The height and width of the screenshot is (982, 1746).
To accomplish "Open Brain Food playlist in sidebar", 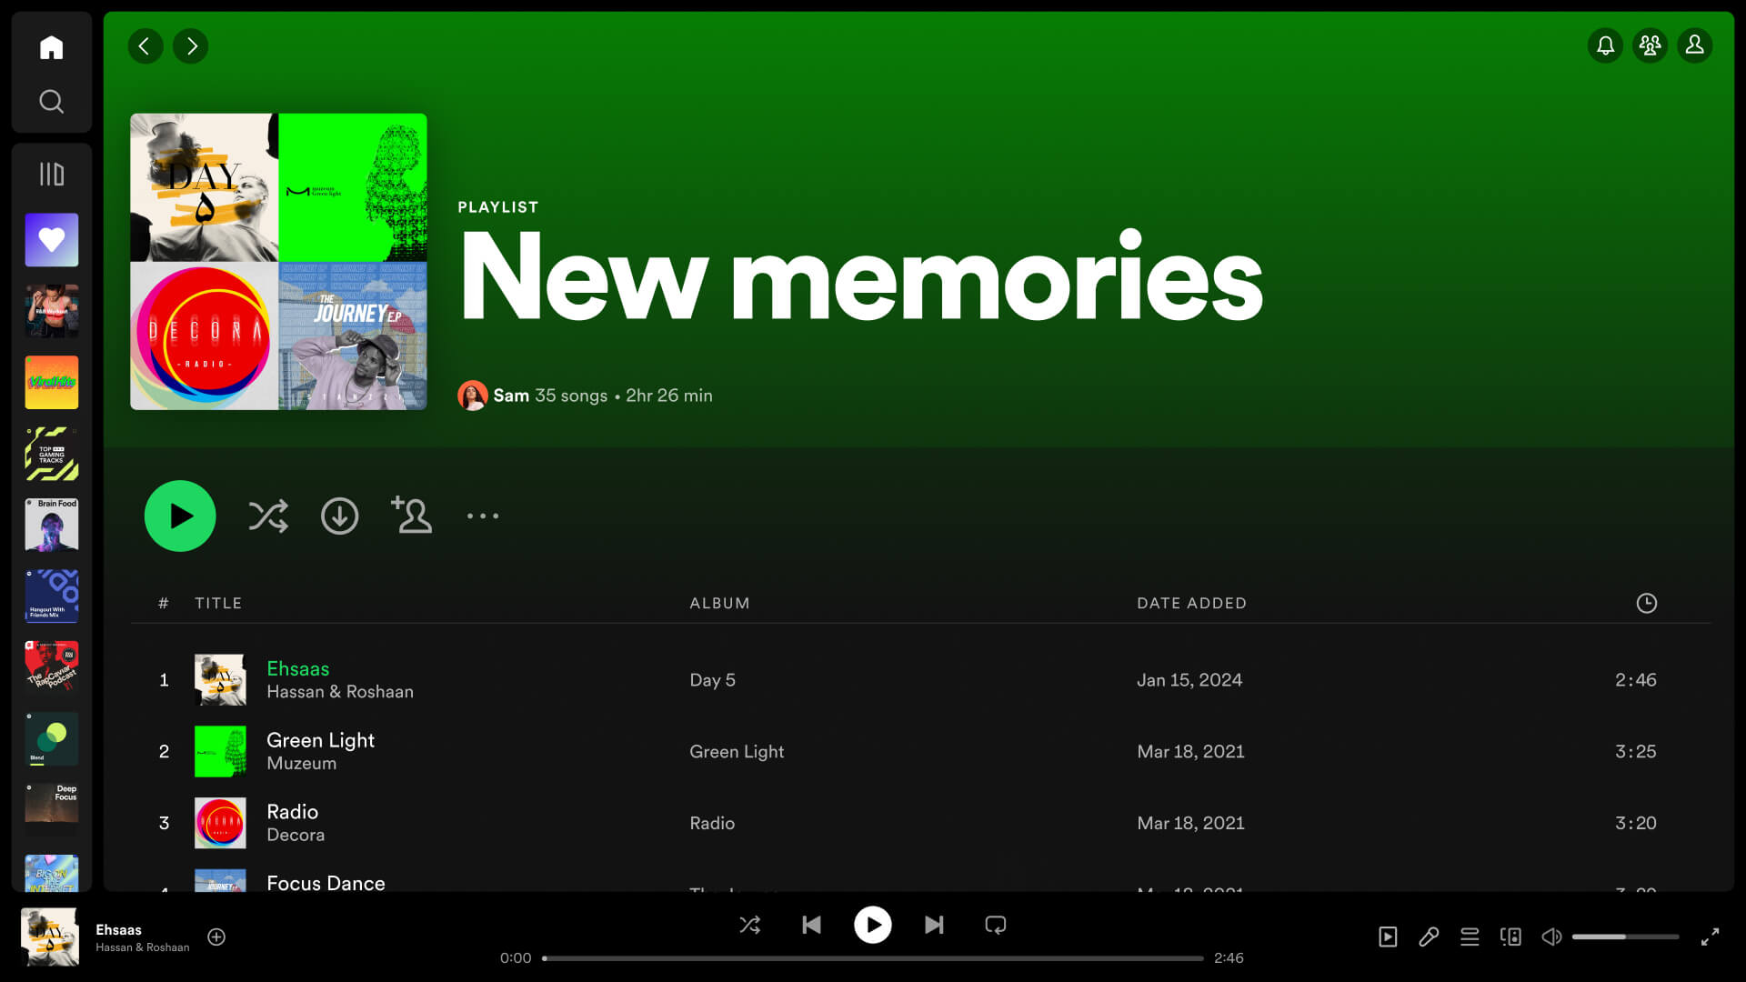I will coord(51,525).
